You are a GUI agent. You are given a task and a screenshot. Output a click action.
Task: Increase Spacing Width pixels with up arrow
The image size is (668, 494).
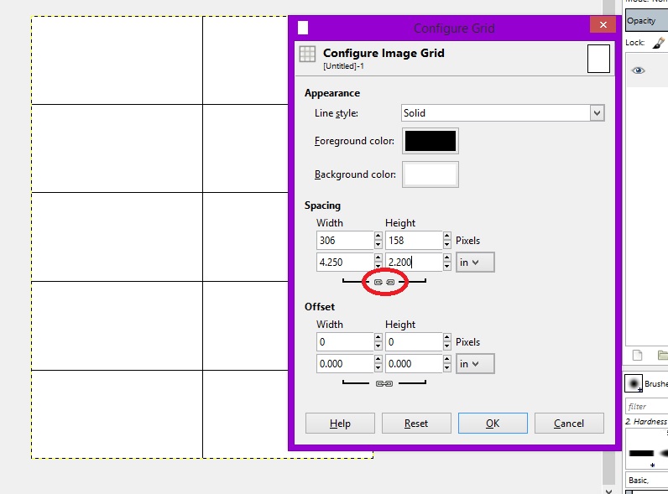378,236
